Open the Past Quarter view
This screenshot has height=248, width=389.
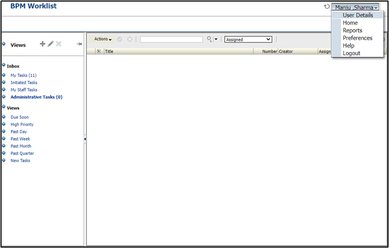[x=22, y=153]
